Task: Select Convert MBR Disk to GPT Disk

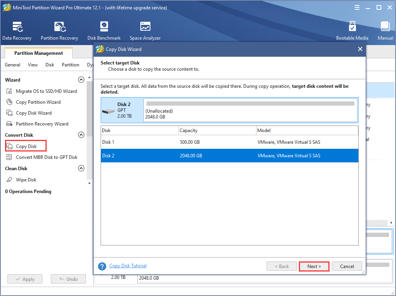Action: tap(42, 157)
